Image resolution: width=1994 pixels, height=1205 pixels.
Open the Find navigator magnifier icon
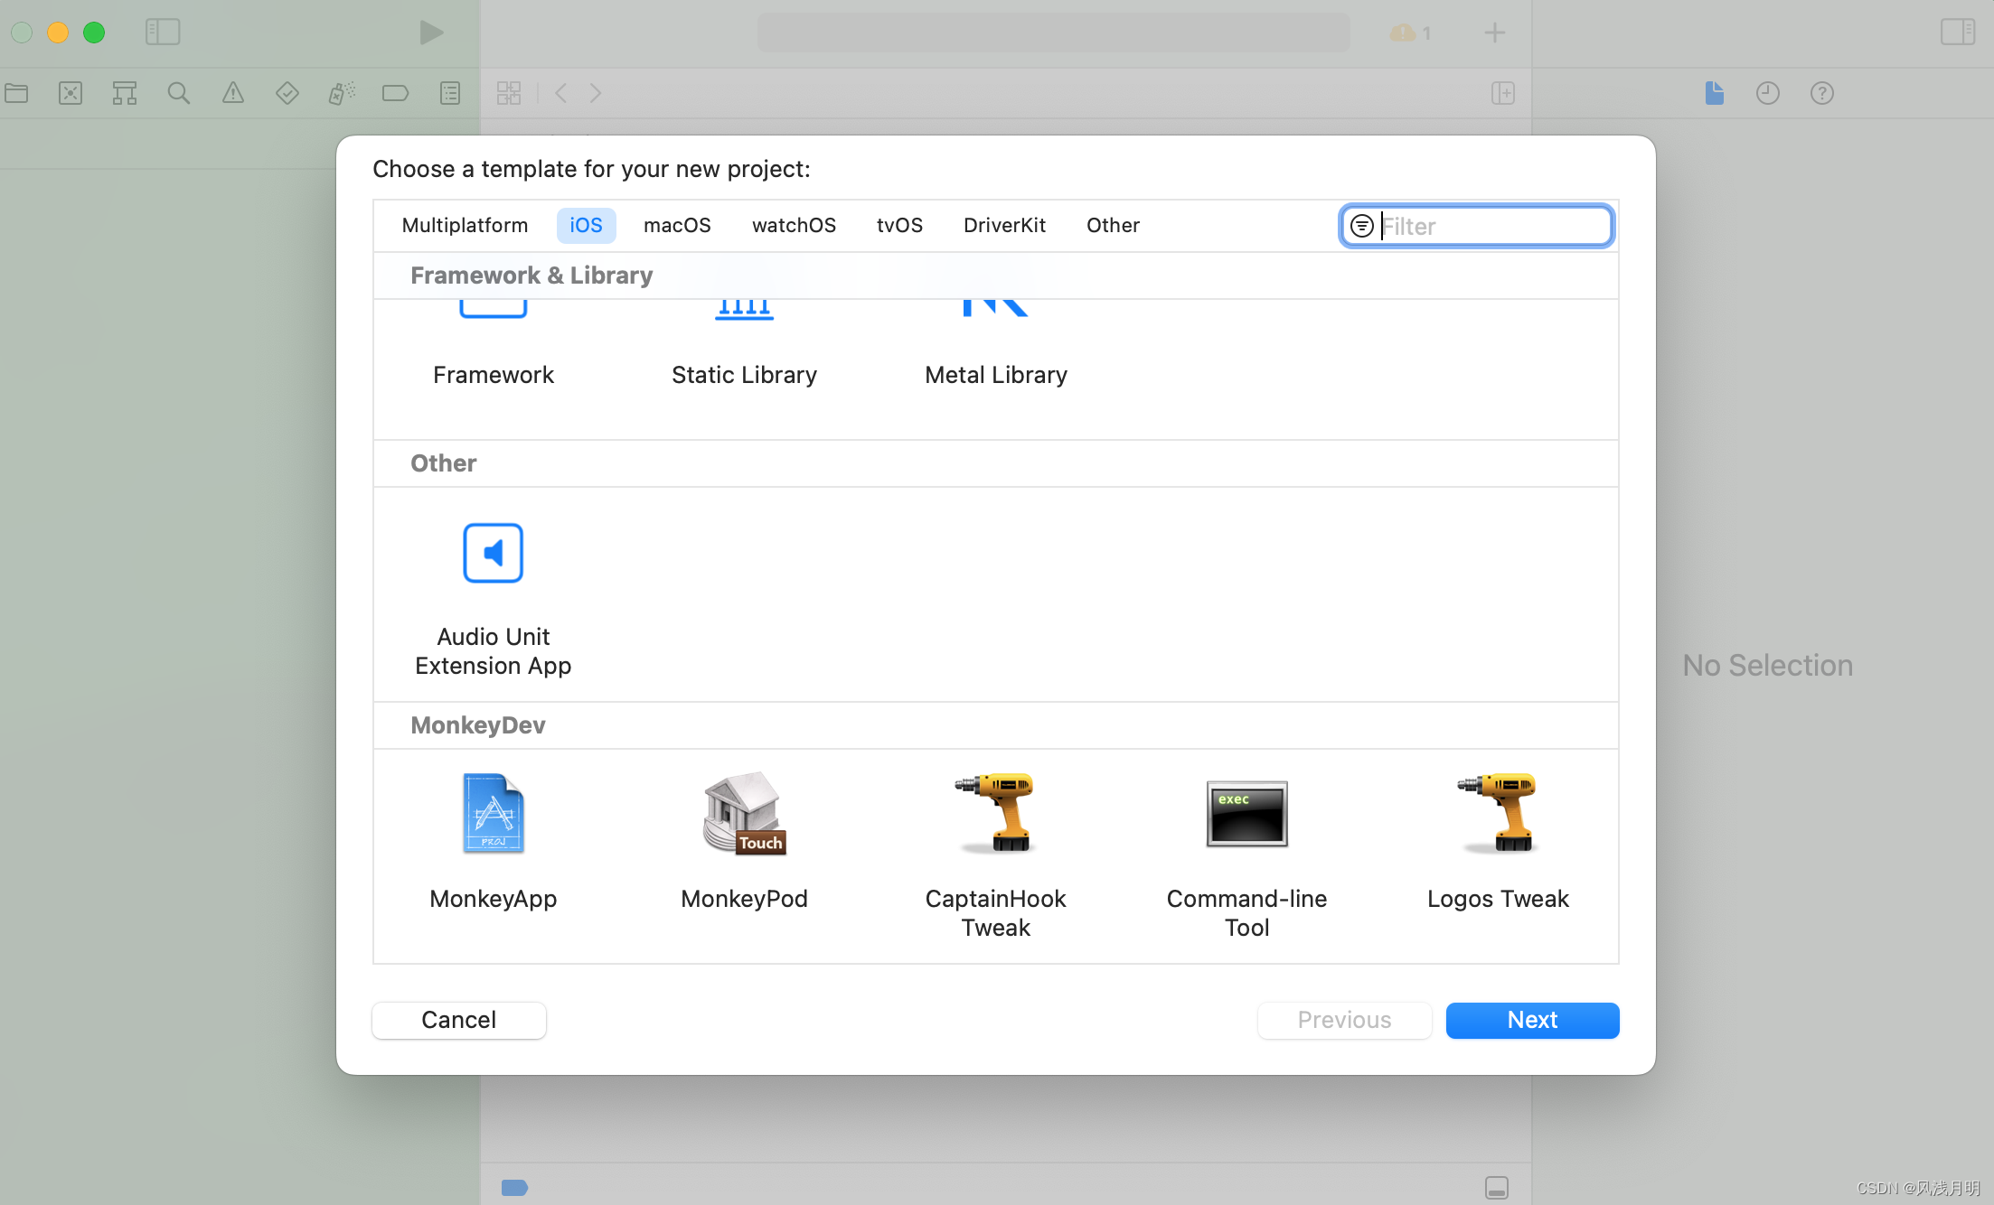[178, 93]
